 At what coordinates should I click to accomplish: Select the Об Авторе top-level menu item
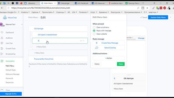[x=58, y=29]
